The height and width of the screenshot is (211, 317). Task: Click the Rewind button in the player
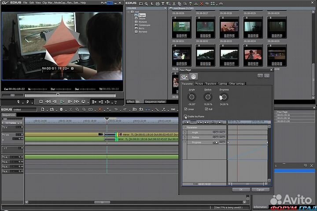click(x=48, y=102)
